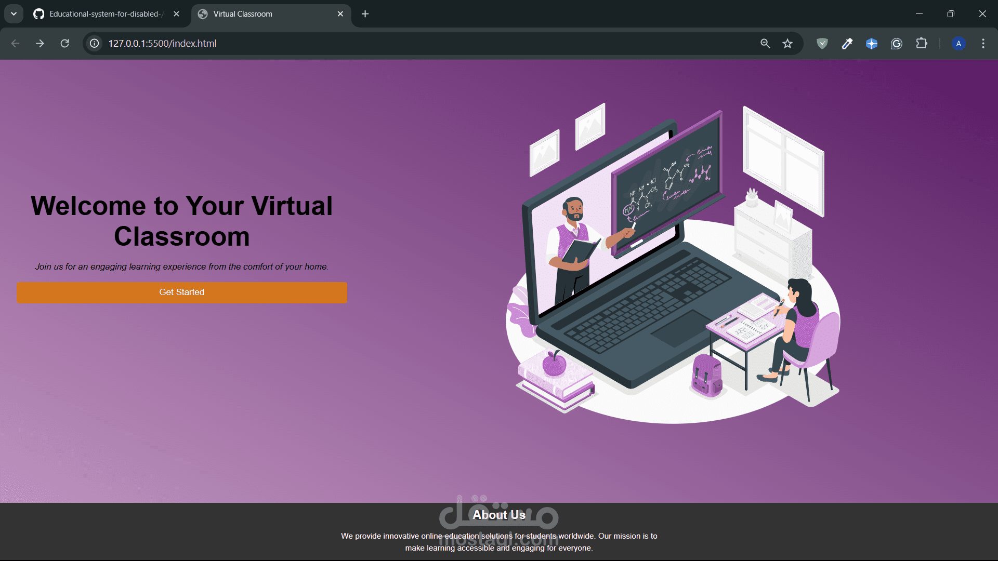Open Chrome three-dot menu

[x=983, y=44]
